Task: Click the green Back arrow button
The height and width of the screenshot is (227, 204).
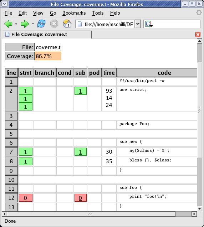Action: (9, 24)
